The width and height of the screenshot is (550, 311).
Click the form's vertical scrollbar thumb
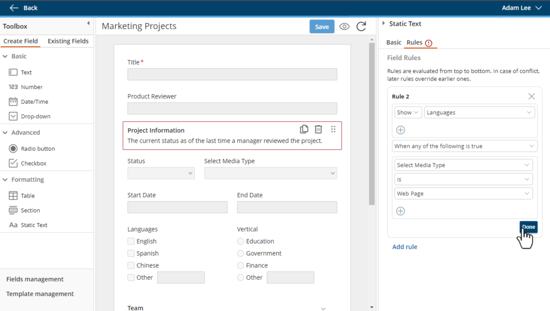pyautogui.click(x=372, y=124)
